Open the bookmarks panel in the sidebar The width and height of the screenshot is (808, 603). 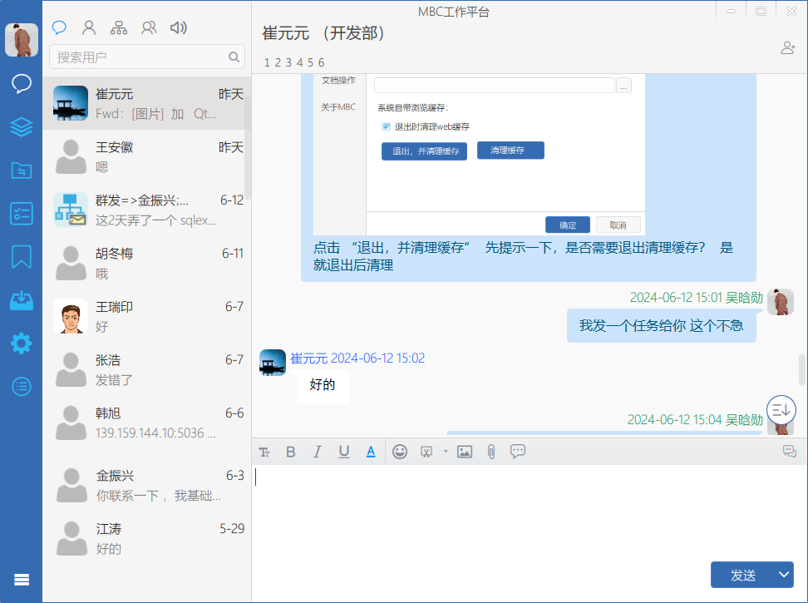pos(21,257)
